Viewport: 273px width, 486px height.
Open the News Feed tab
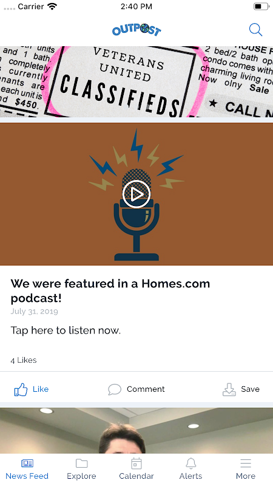[27, 469]
